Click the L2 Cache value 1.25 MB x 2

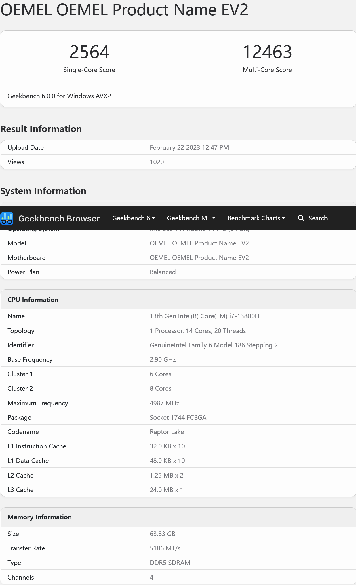tap(166, 475)
